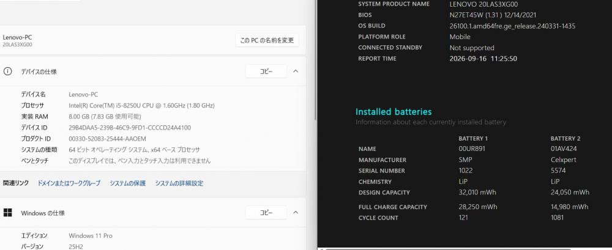Collapse the デバイスの仕様 section chevron
The width and height of the screenshot is (612, 250).
[x=296, y=72]
